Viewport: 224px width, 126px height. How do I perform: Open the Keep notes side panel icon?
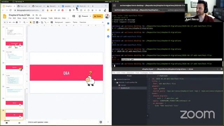tap(108, 30)
